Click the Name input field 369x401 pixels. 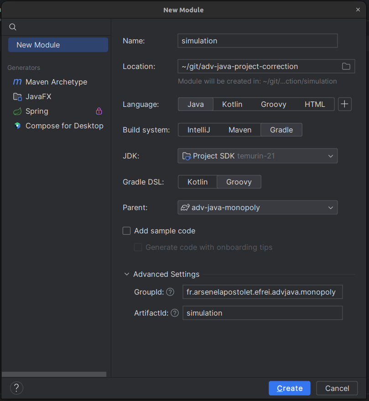[x=257, y=41]
